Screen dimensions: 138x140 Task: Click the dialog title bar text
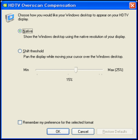[x=42, y=5]
